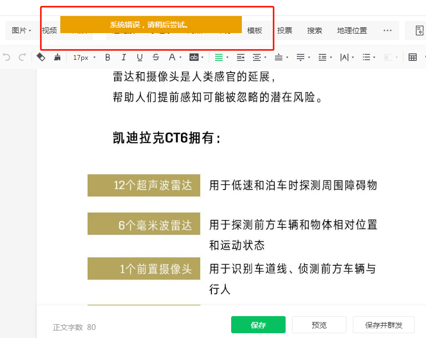Expand the letter spacing options arrow

click(353, 57)
